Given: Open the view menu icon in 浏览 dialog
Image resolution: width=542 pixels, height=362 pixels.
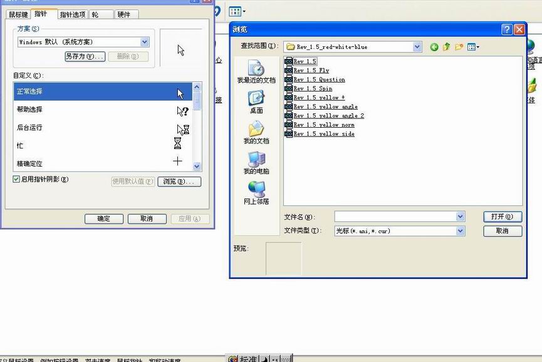Looking at the screenshot, I should click(473, 47).
